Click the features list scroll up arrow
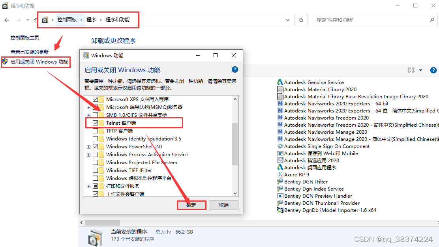This screenshot has height=247, width=439. [x=235, y=99]
